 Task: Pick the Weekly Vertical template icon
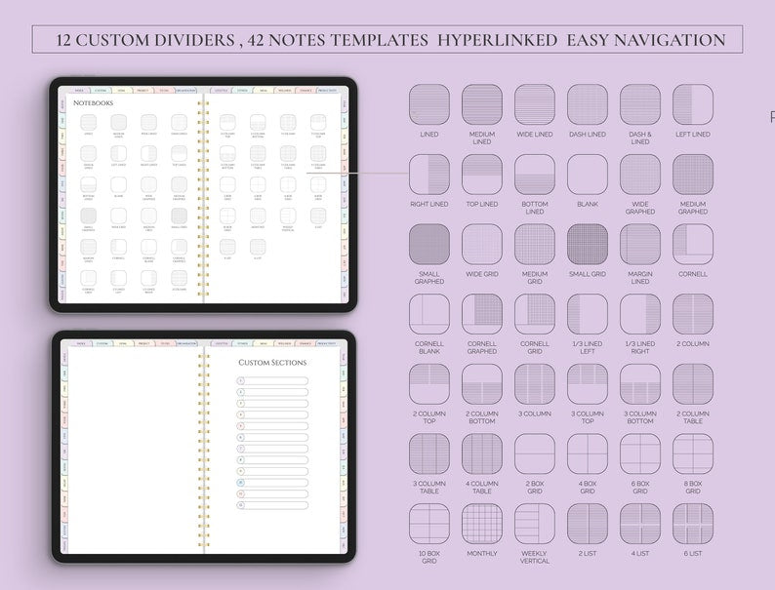[535, 524]
